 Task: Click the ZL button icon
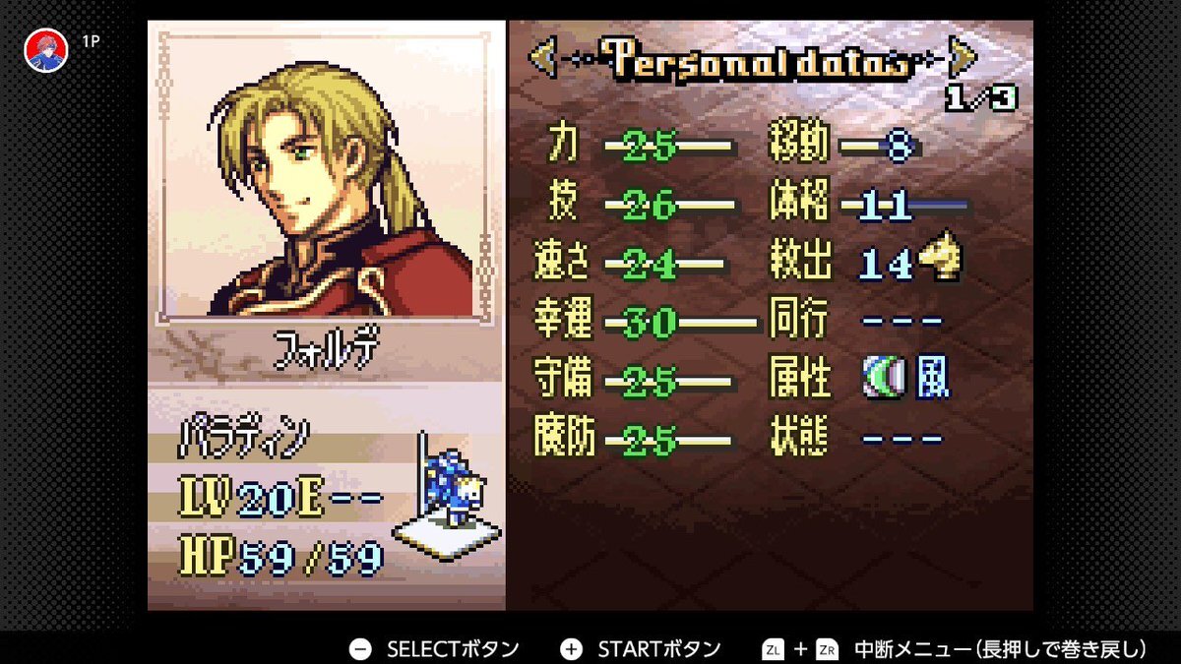pyautogui.click(x=774, y=649)
